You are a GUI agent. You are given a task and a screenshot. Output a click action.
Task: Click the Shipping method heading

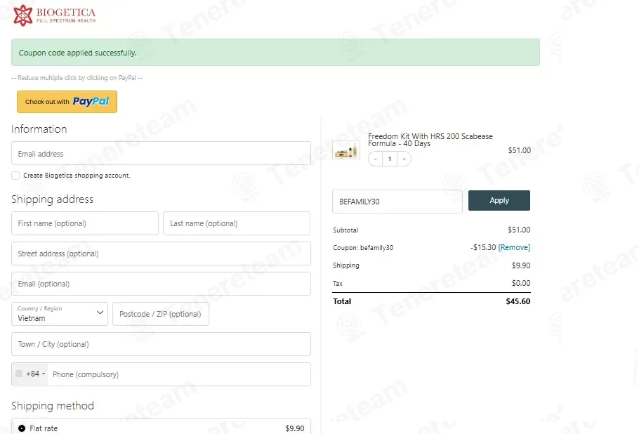[53, 406]
